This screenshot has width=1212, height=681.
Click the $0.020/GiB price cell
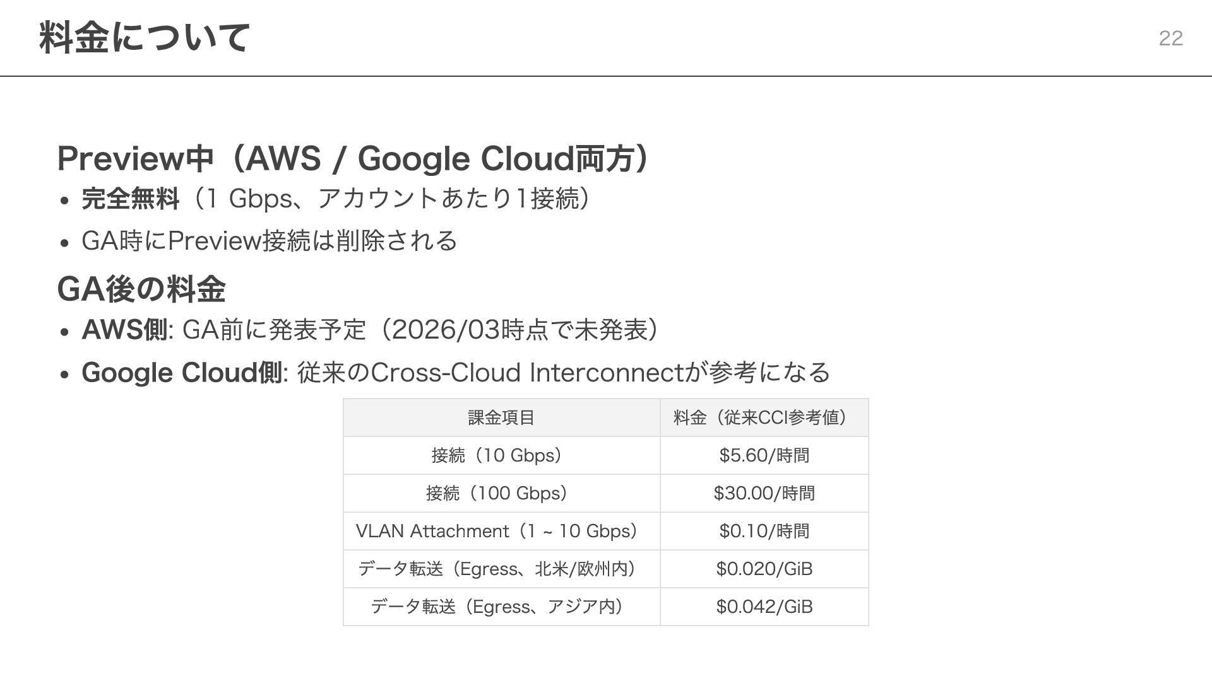point(764,569)
